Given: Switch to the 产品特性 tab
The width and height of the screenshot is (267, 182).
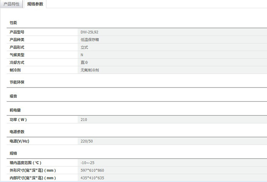Looking at the screenshot, I should 11,4.
